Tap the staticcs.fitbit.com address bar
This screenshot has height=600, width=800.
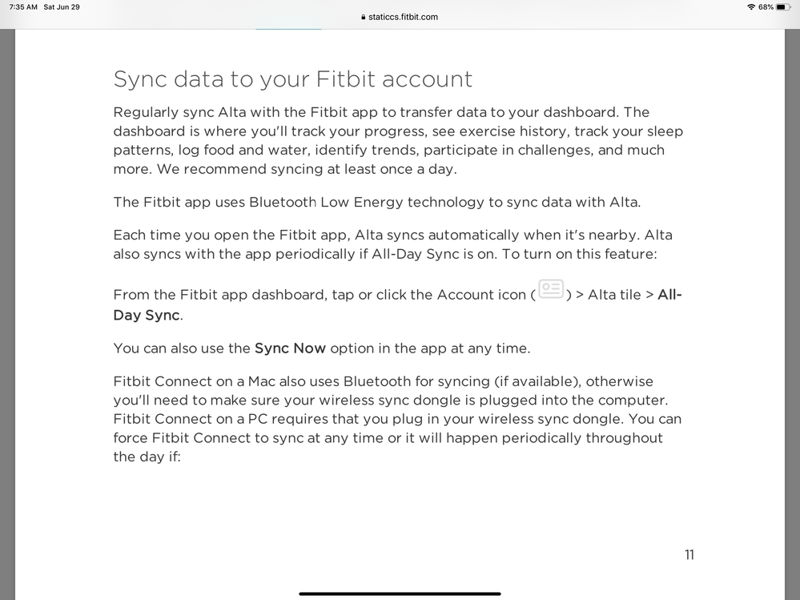[x=400, y=17]
